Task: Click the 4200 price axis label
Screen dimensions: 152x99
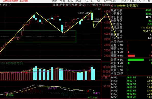Action: pyautogui.click(x=107, y=11)
